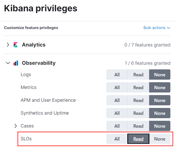Image resolution: width=175 pixels, height=148 pixels.
Task: Set Metrics privilege to All
Action: [117, 88]
